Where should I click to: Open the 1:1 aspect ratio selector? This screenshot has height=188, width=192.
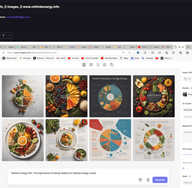coord(187,79)
